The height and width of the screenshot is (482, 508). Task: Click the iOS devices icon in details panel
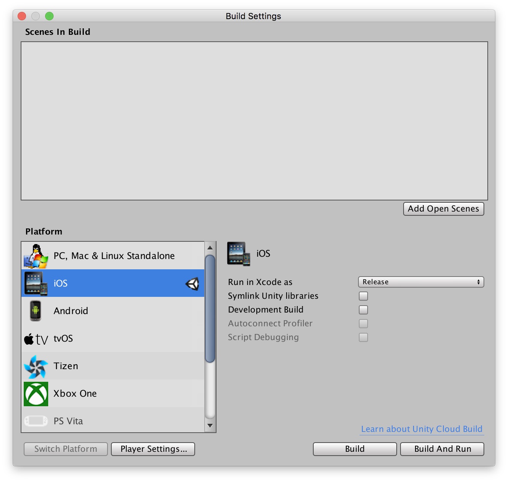[238, 253]
